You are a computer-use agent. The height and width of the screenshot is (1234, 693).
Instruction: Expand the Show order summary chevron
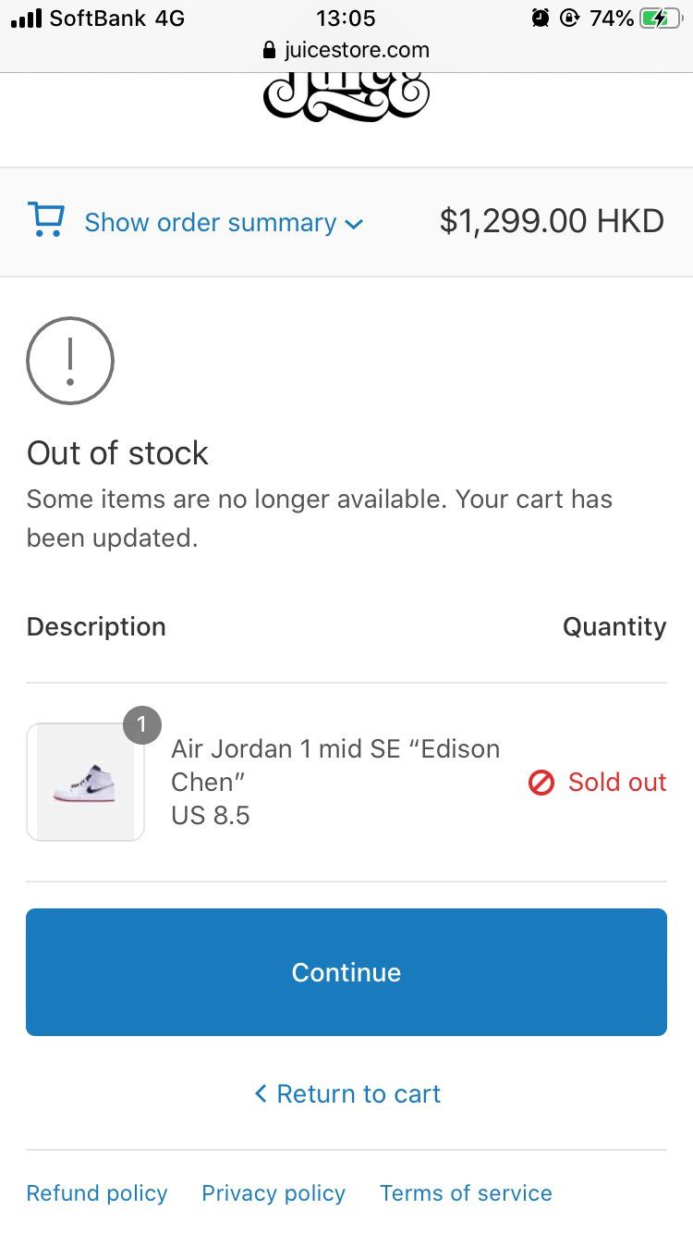[x=354, y=224]
